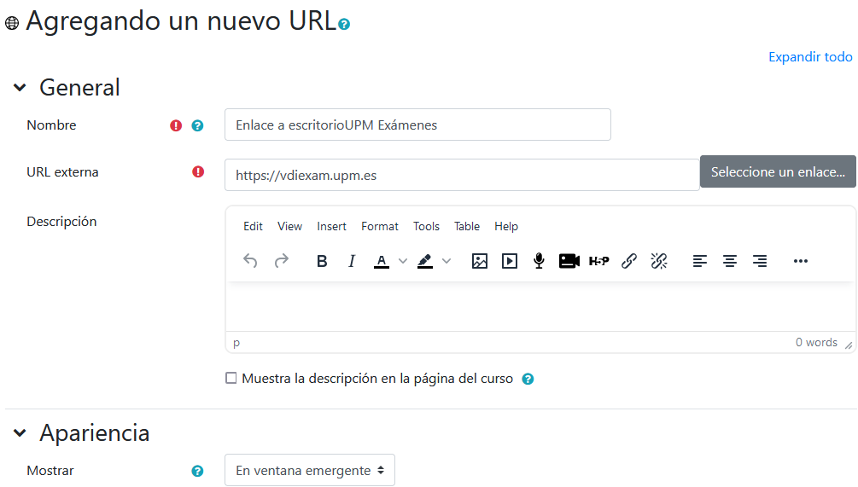Click the '0 words' counter

point(816,343)
